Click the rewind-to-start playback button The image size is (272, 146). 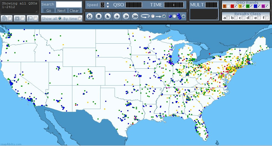(89, 17)
